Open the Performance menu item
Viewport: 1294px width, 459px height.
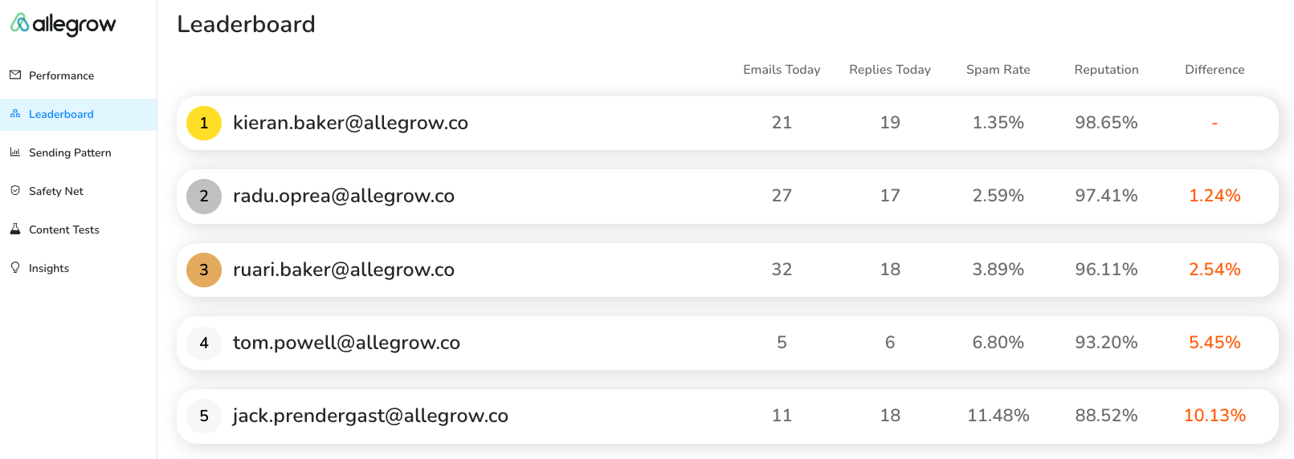pyautogui.click(x=61, y=75)
